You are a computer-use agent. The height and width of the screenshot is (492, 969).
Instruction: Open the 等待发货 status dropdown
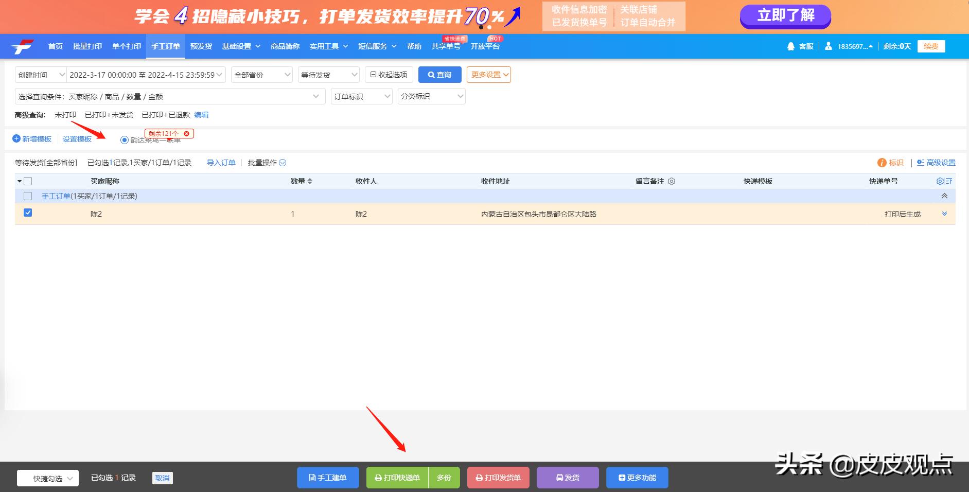tap(328, 74)
